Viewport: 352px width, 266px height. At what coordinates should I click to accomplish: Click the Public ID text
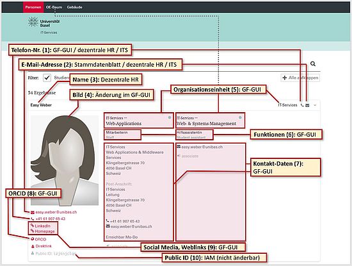click(56, 253)
